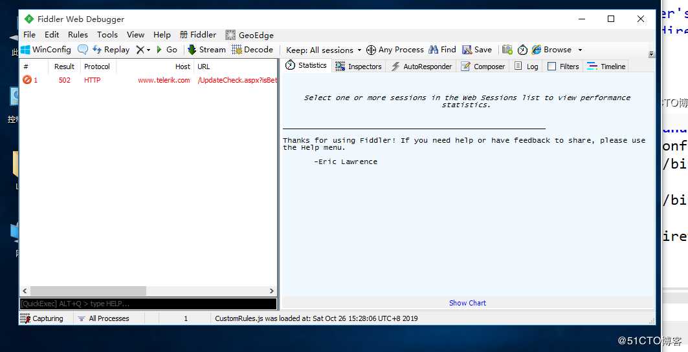Open the Browse dropdown arrow
Screen dimensions: 688x352
point(580,50)
